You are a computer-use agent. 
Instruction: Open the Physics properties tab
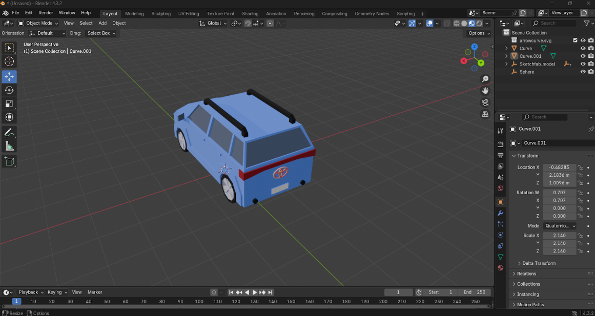coord(501,235)
